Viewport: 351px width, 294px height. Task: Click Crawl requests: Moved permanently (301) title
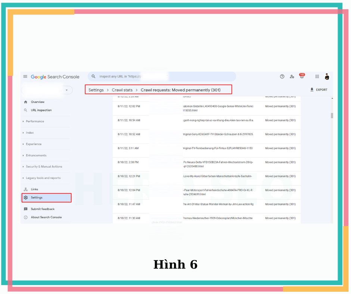(x=181, y=90)
